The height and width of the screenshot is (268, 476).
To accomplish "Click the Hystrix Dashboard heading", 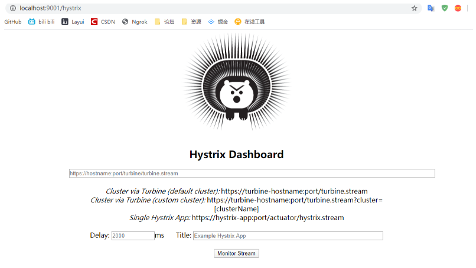I will (x=236, y=155).
